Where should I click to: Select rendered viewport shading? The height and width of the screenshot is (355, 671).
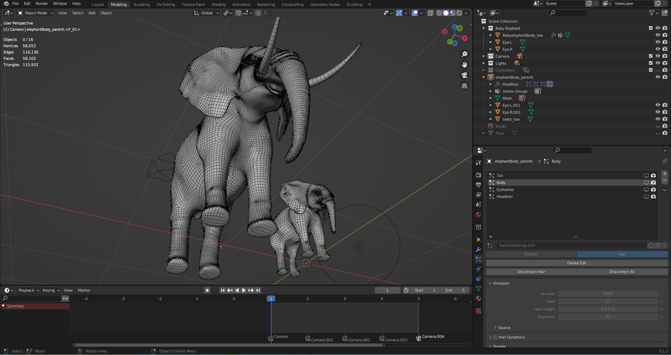pos(459,13)
